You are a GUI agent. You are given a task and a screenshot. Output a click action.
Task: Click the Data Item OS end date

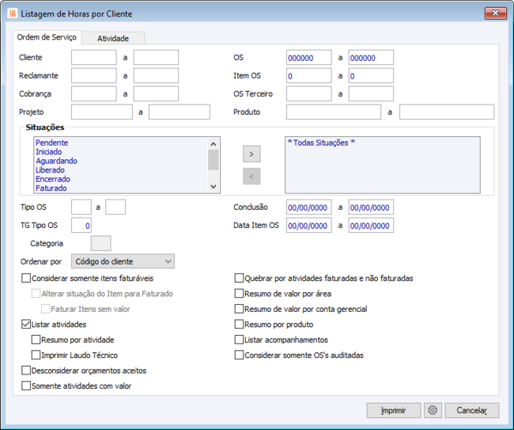click(x=371, y=225)
